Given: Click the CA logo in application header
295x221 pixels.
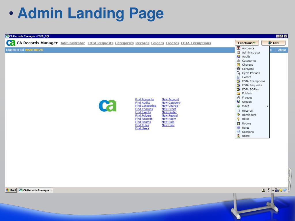Looking at the screenshot, I should tap(11, 43).
